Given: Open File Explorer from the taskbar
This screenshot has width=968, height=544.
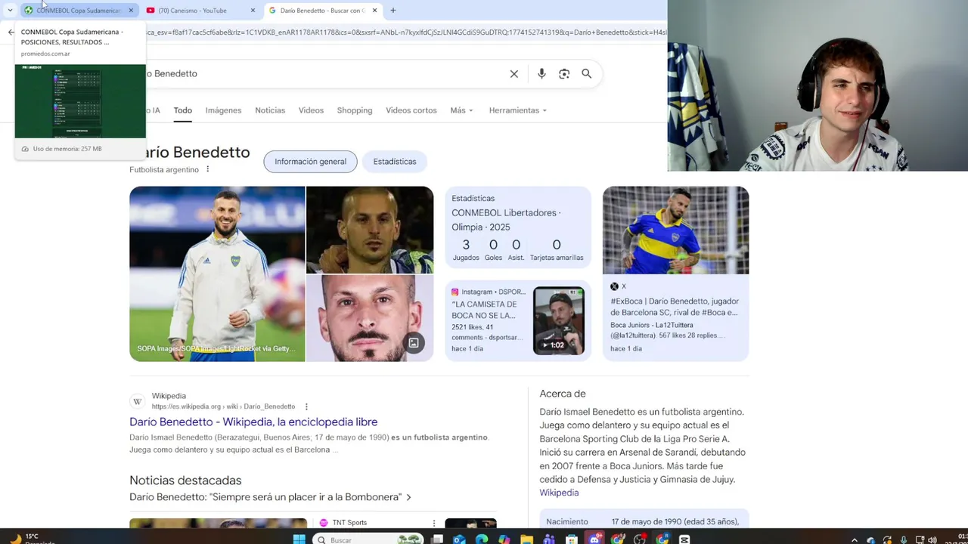Looking at the screenshot, I should tap(527, 539).
